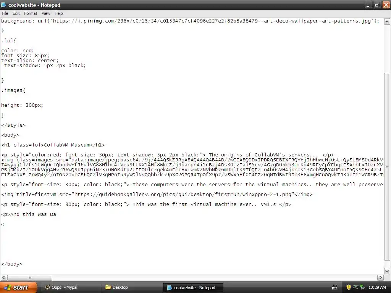The image size is (391, 293).
Task: Click the horizontal scrollbar left arrow
Action: 4,277
